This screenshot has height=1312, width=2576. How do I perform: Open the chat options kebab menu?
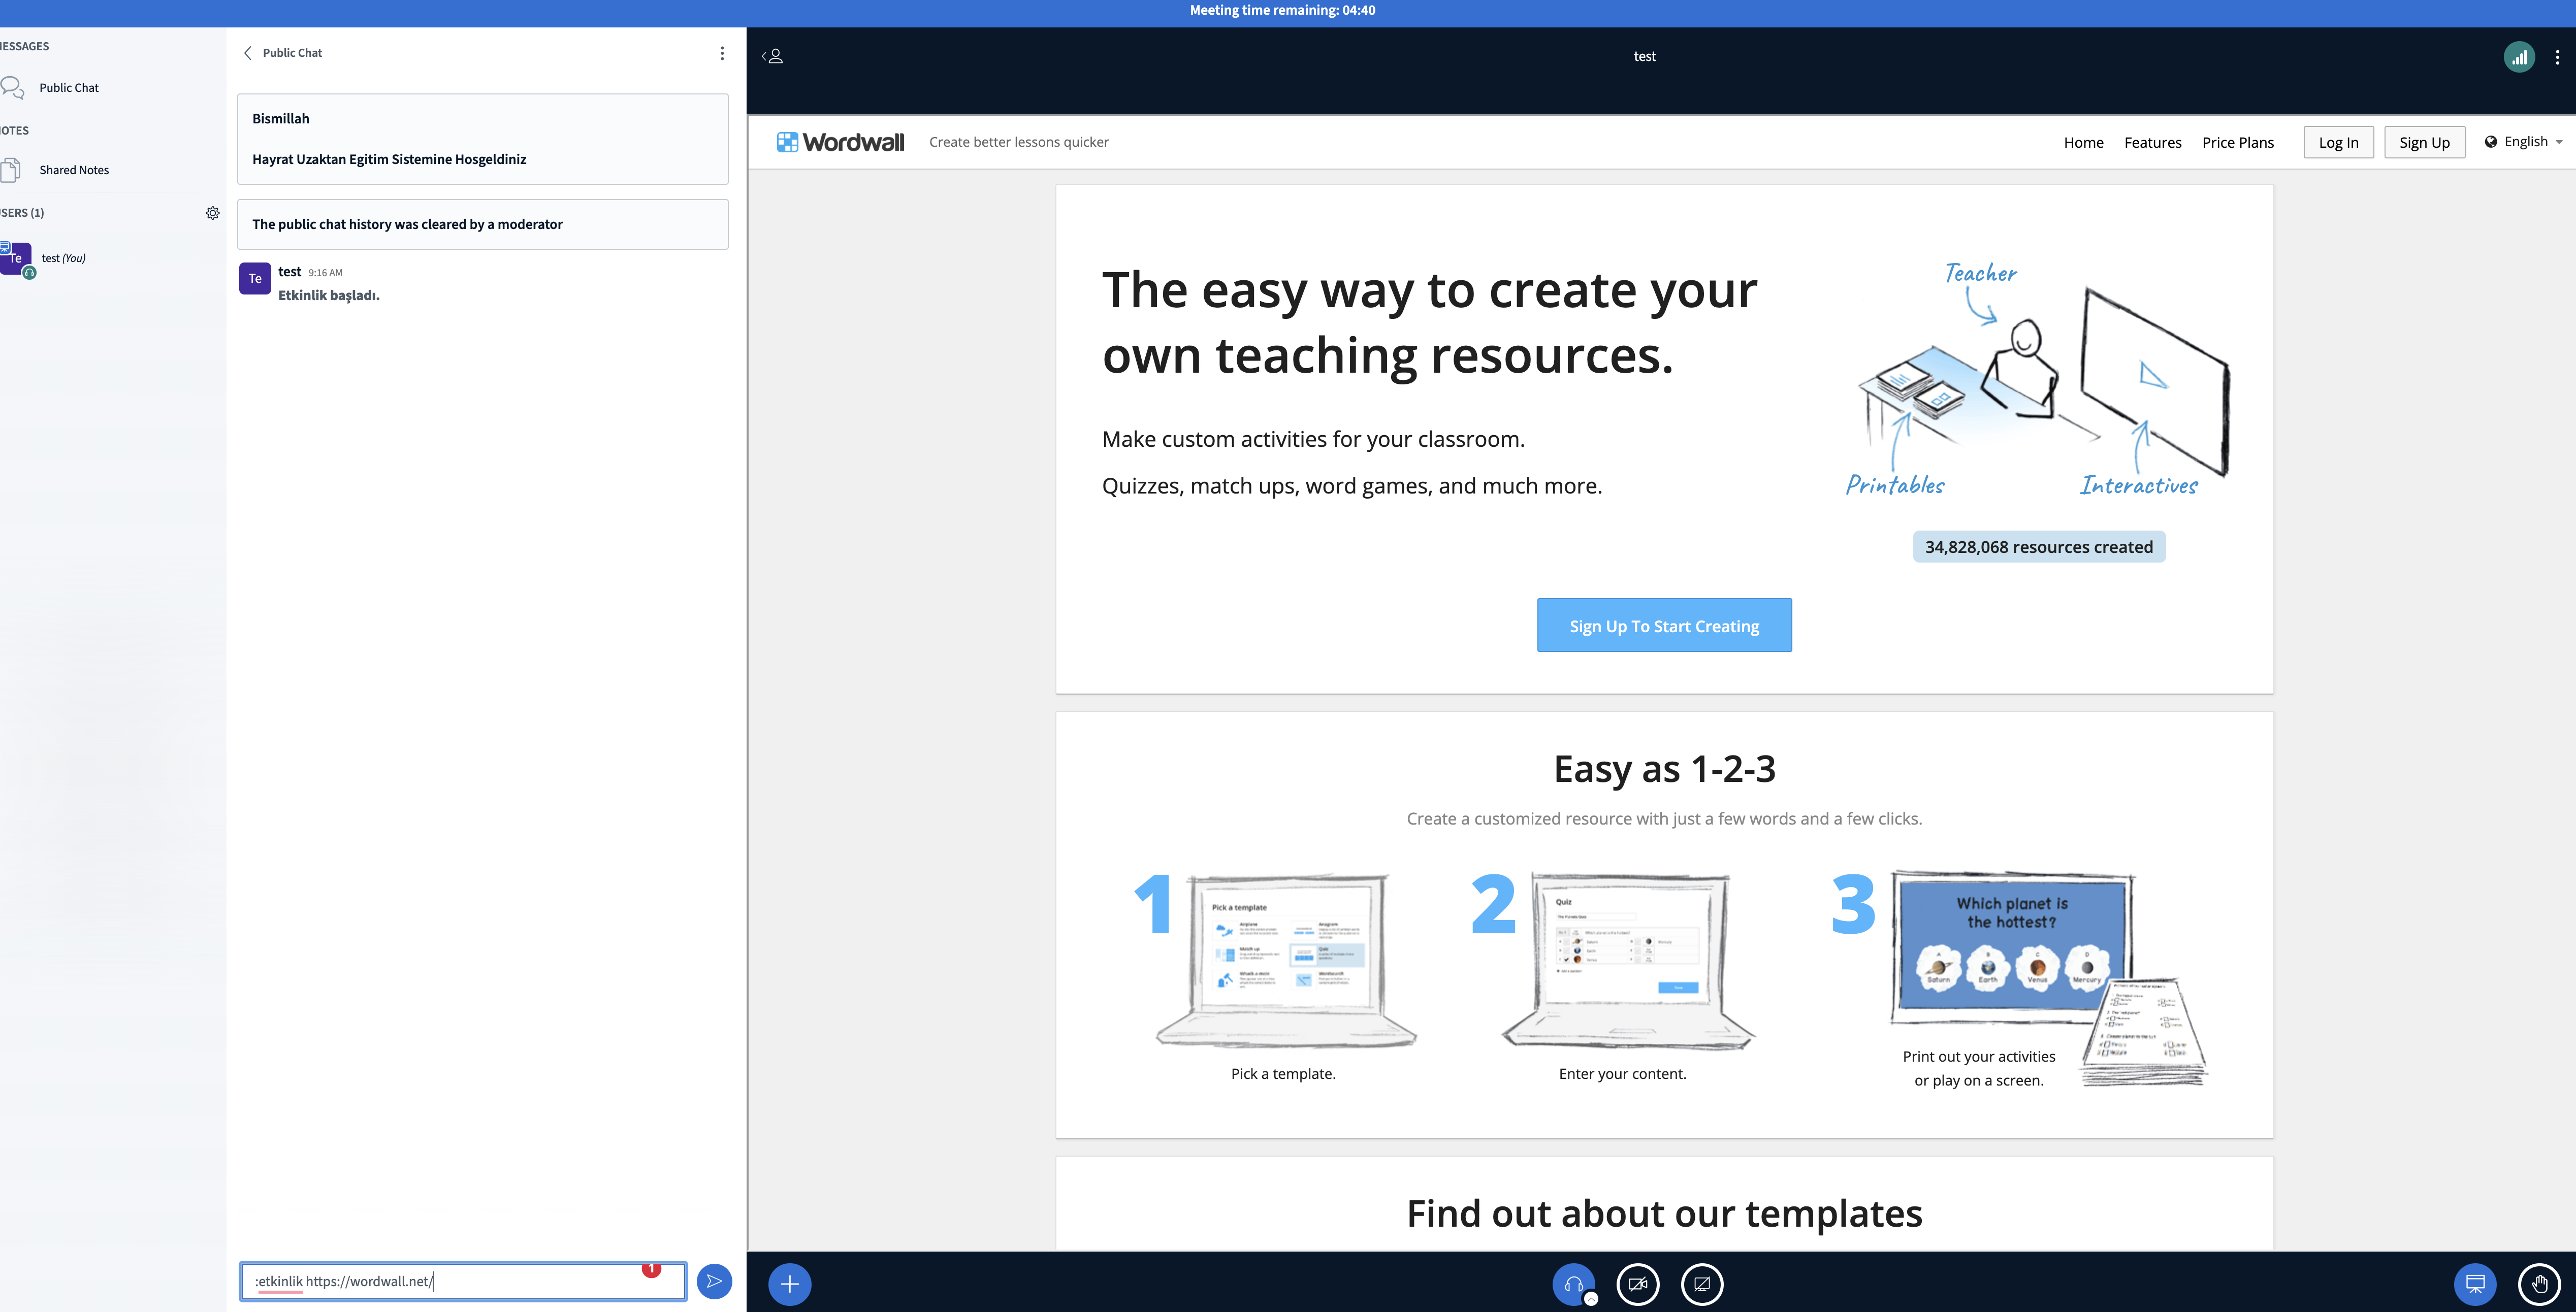pos(722,53)
